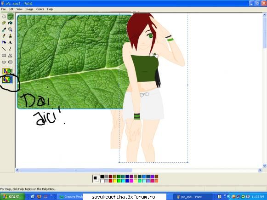Image resolution: width=267 pixels, height=200 pixels.
Task: Pick the brown color swatch
Action: [x=157, y=177]
